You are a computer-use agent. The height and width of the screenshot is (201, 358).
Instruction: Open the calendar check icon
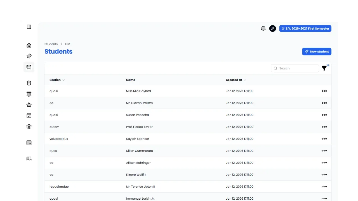pos(29,116)
